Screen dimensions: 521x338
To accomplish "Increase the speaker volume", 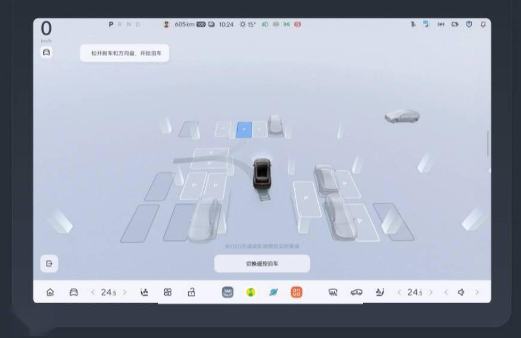I will [477, 292].
